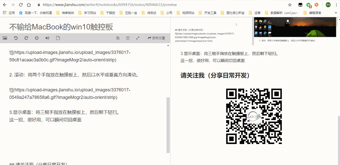The image size is (340, 165).
Task: Open the 编程语言 bookmark folder
Action: click(312, 13)
